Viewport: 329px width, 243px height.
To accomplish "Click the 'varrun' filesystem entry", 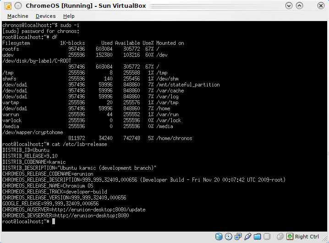I will 11,114.
